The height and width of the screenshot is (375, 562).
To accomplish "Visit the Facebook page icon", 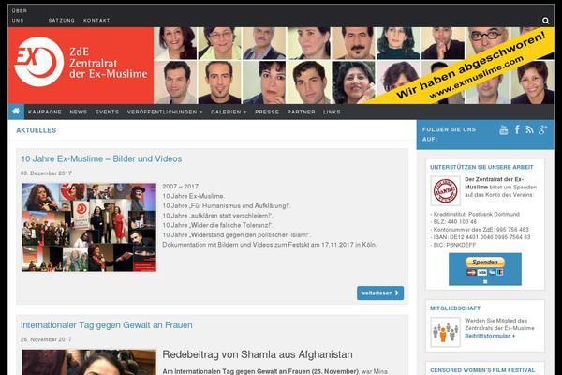I will 517,129.
